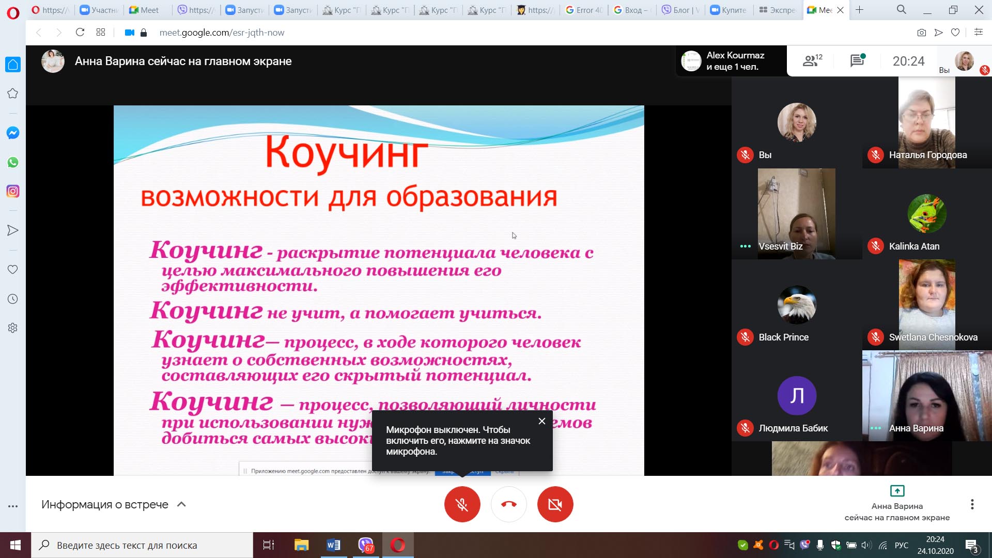Switch to the Экспресс browser tab

click(778, 10)
